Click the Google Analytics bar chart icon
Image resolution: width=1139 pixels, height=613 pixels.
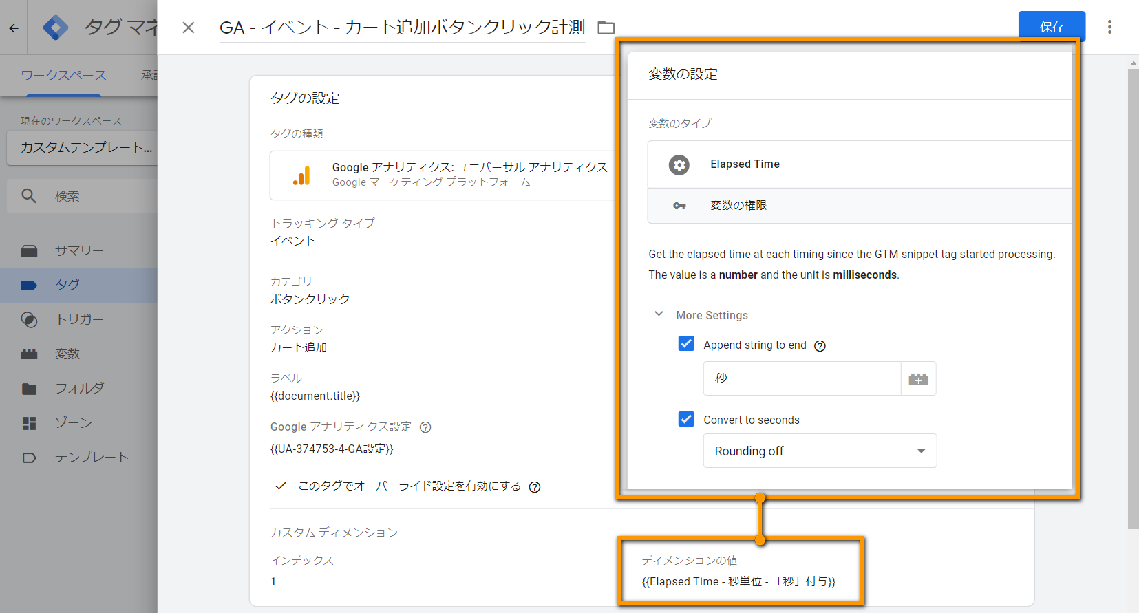click(301, 175)
